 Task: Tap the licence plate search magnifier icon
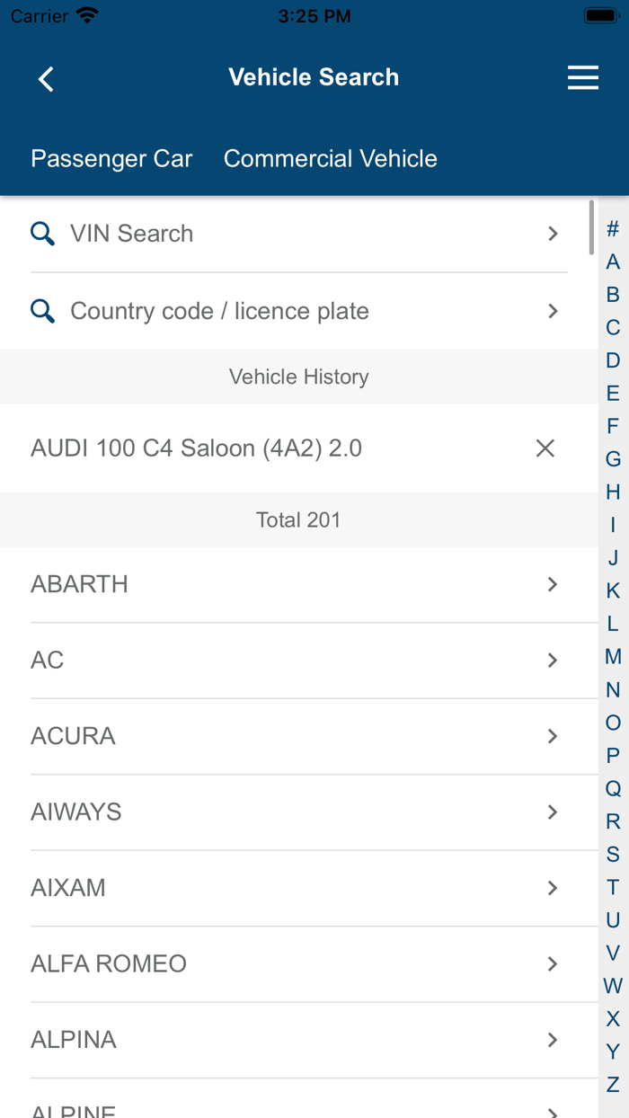click(42, 311)
